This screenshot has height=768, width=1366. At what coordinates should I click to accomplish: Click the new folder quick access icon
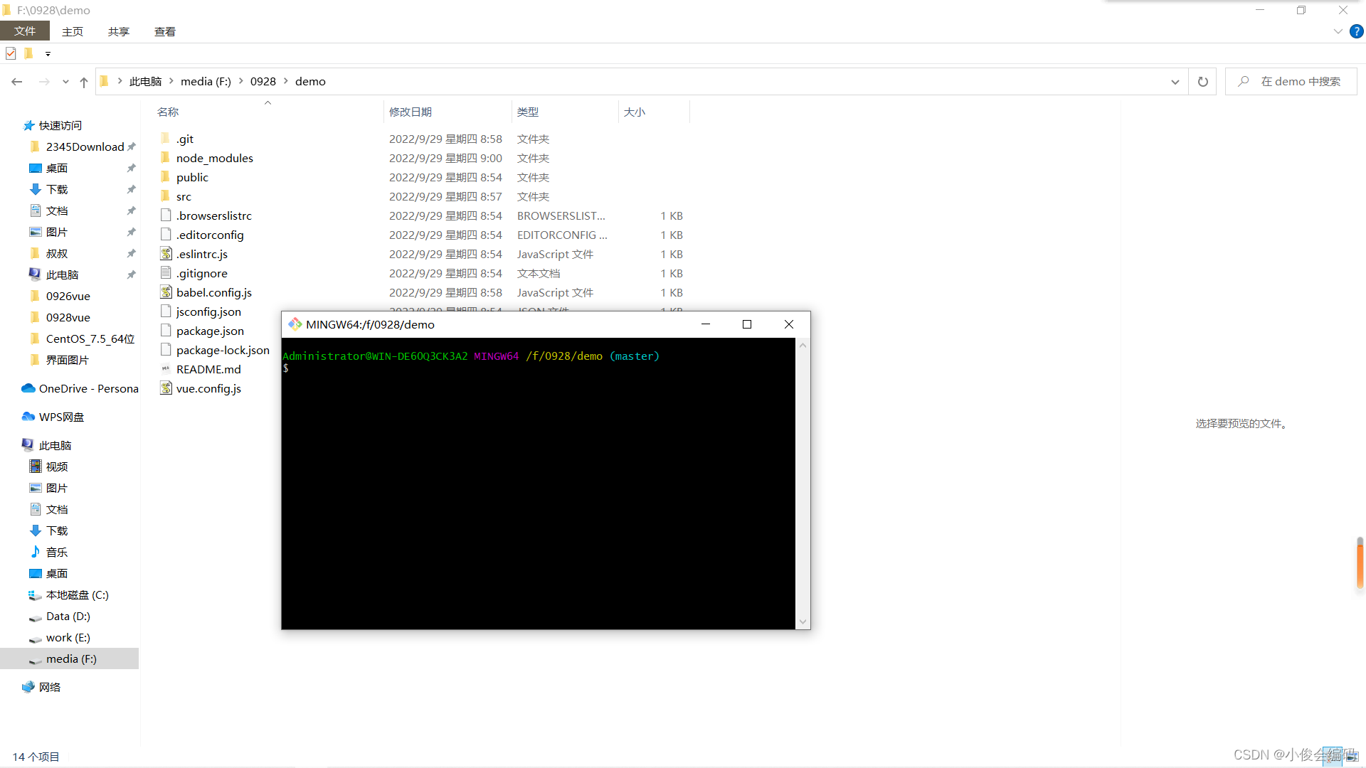(x=28, y=53)
